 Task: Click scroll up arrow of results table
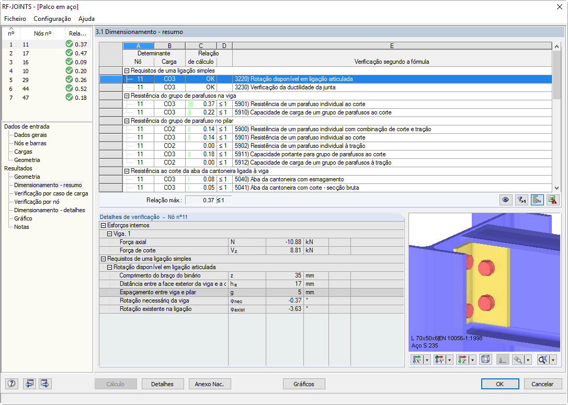click(x=557, y=47)
